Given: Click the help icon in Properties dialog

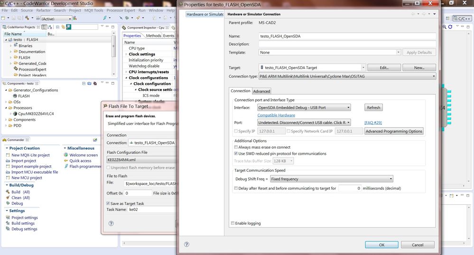Looking at the screenshot, I should [186, 245].
